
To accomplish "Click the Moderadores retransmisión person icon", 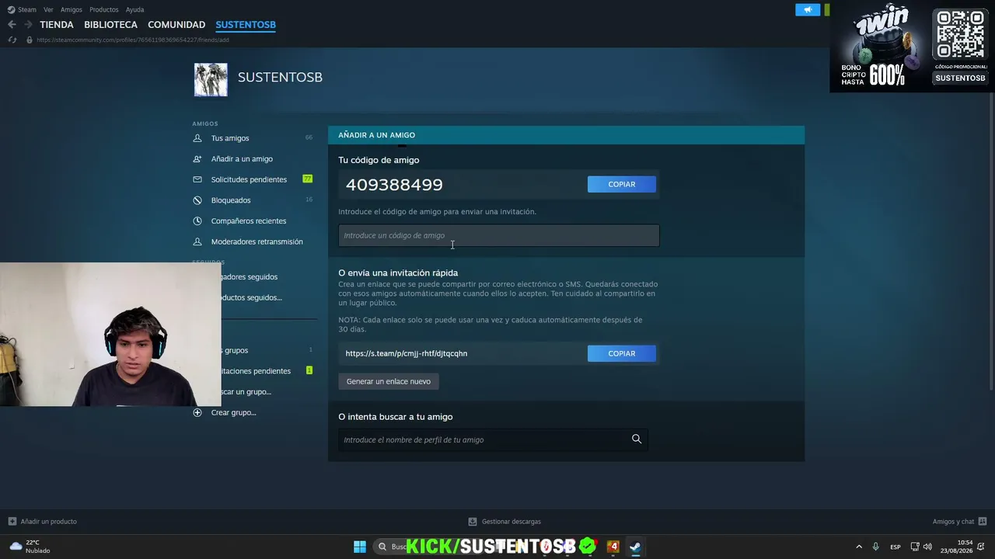I will 197,241.
